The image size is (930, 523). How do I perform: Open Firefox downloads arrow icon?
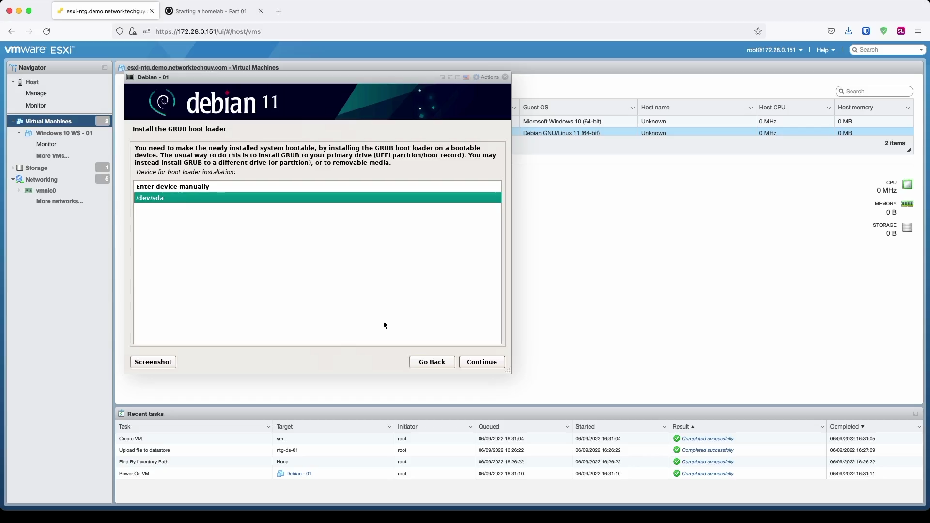849,31
